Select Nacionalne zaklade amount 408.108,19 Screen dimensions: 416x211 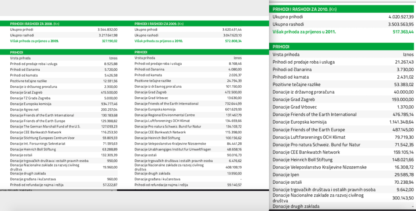pos(234,167)
